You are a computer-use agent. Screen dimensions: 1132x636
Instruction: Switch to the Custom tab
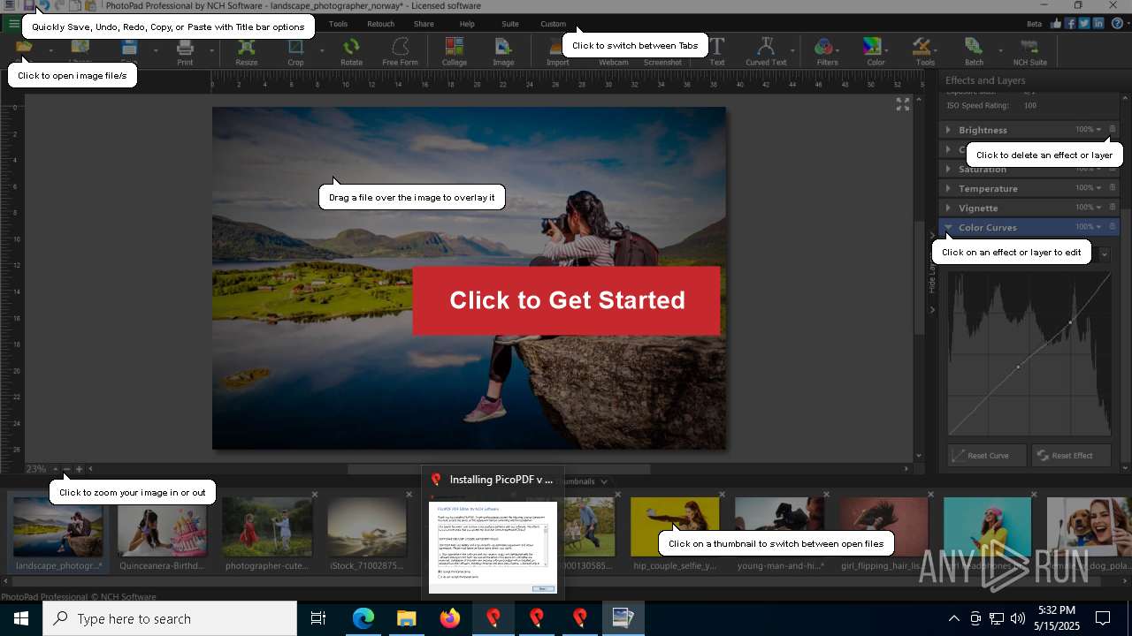(x=554, y=24)
